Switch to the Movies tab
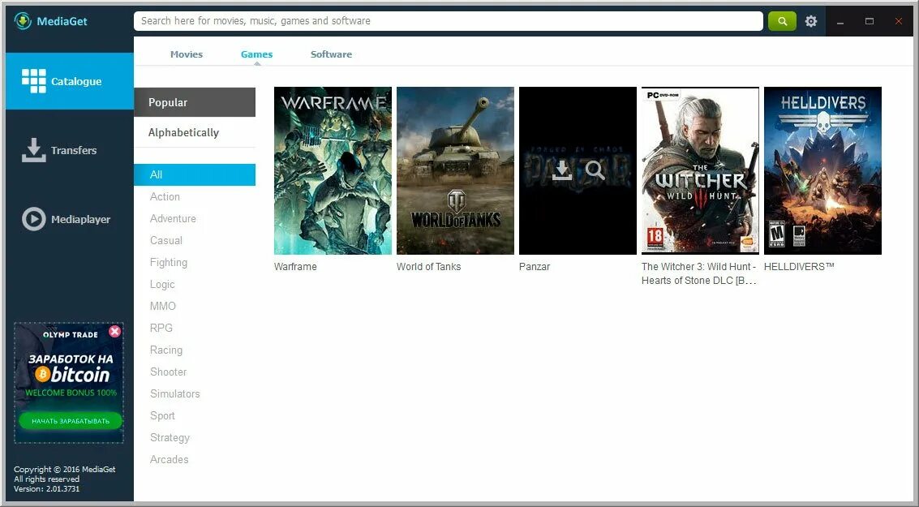Screen dimensions: 919x507 point(187,54)
